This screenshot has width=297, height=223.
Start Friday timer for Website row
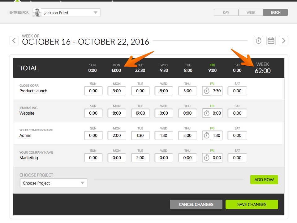pyautogui.click(x=207, y=113)
